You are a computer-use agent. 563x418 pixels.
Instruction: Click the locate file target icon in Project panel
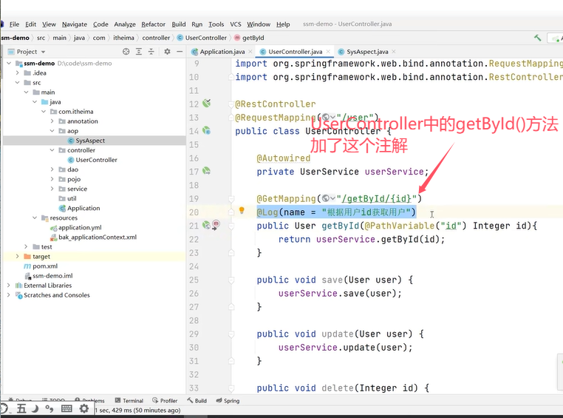tap(126, 51)
